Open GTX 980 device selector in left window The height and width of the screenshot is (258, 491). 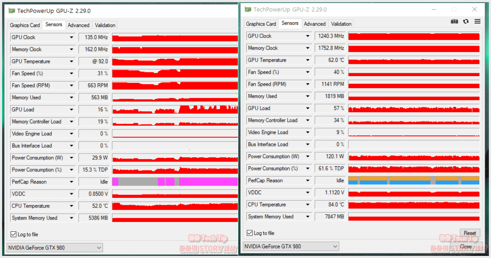pos(55,248)
